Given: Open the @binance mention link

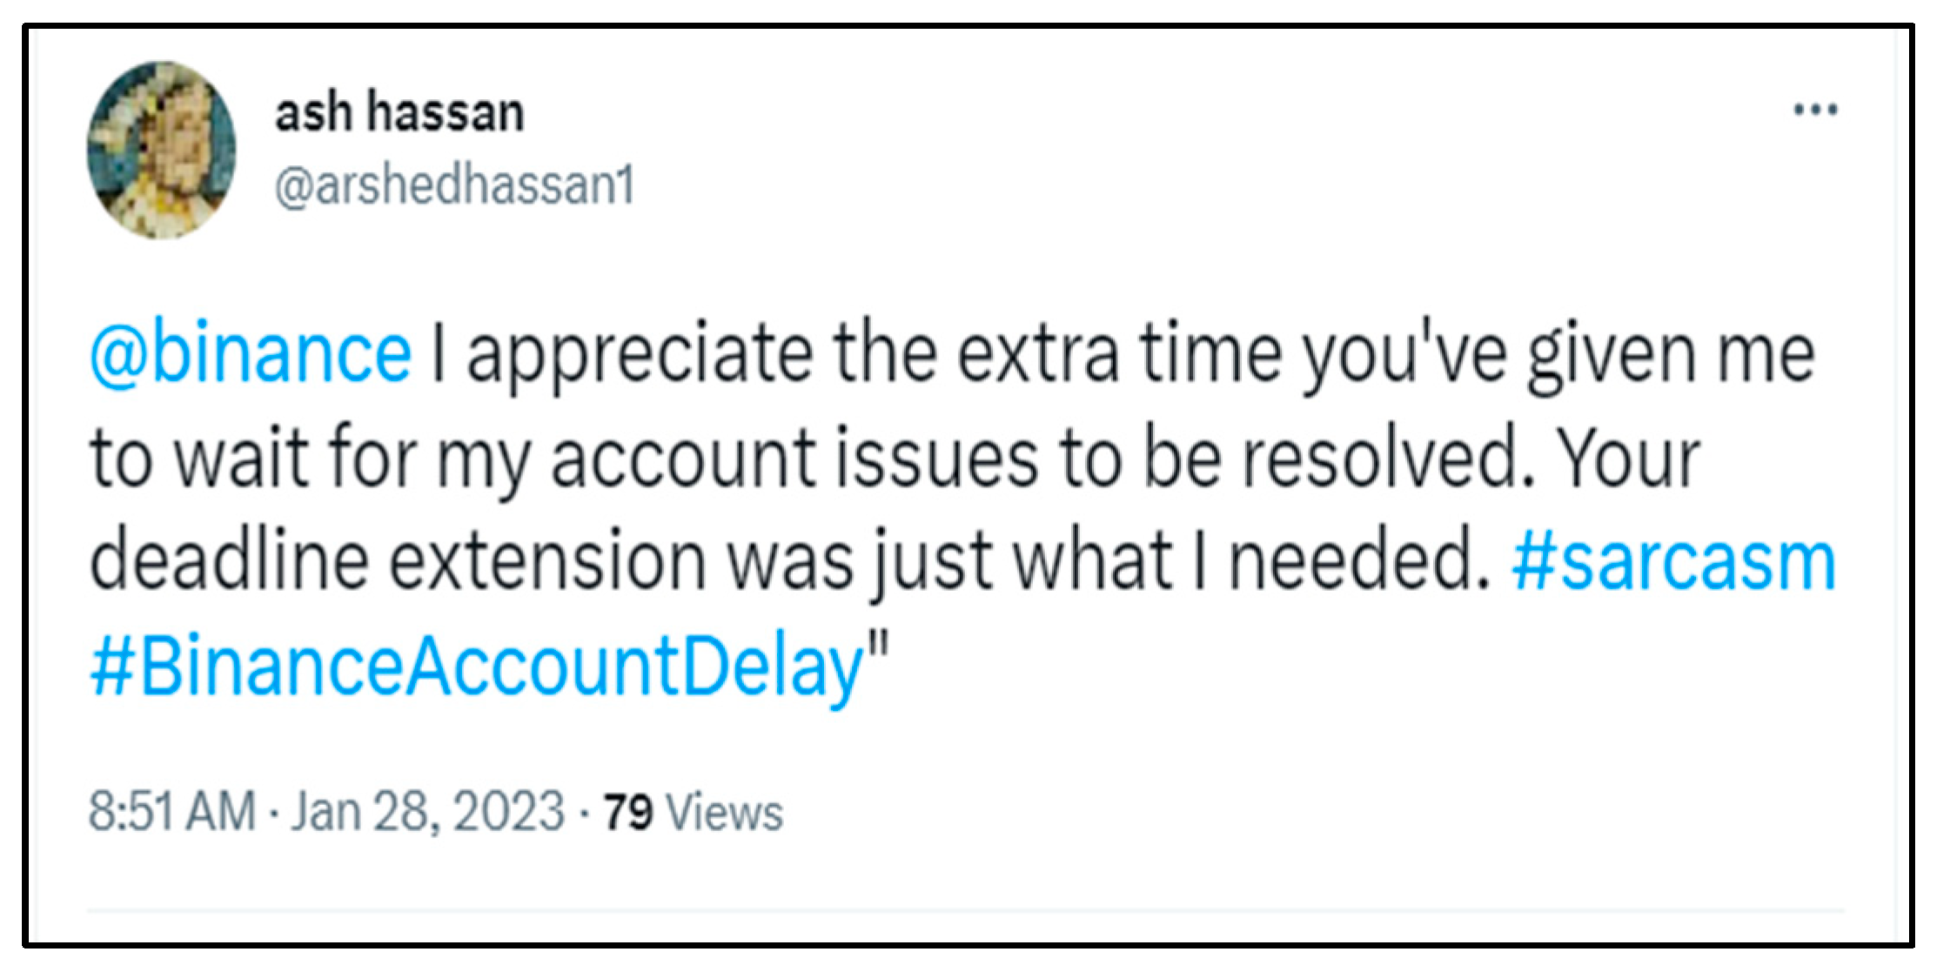Looking at the screenshot, I should [x=251, y=354].
